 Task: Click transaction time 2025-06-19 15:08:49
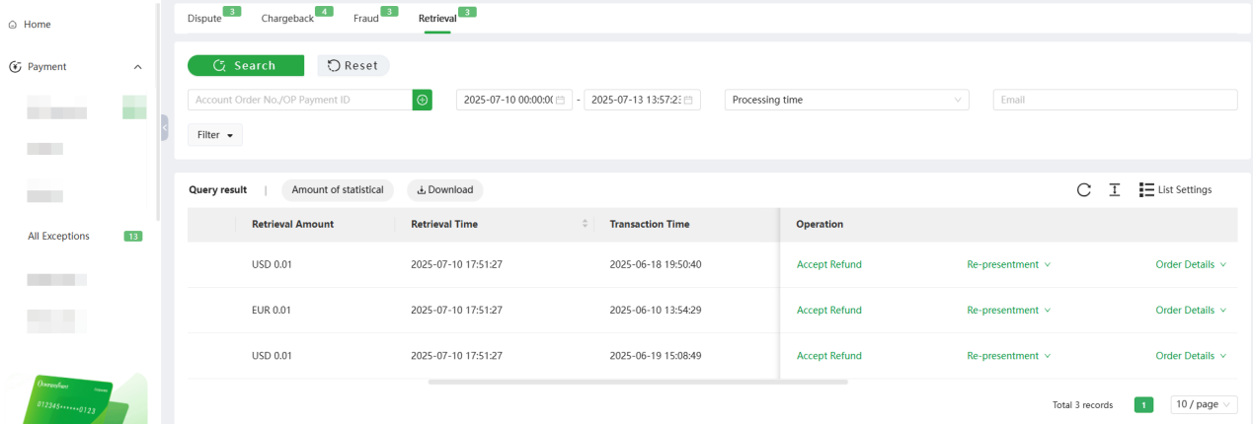[656, 356]
